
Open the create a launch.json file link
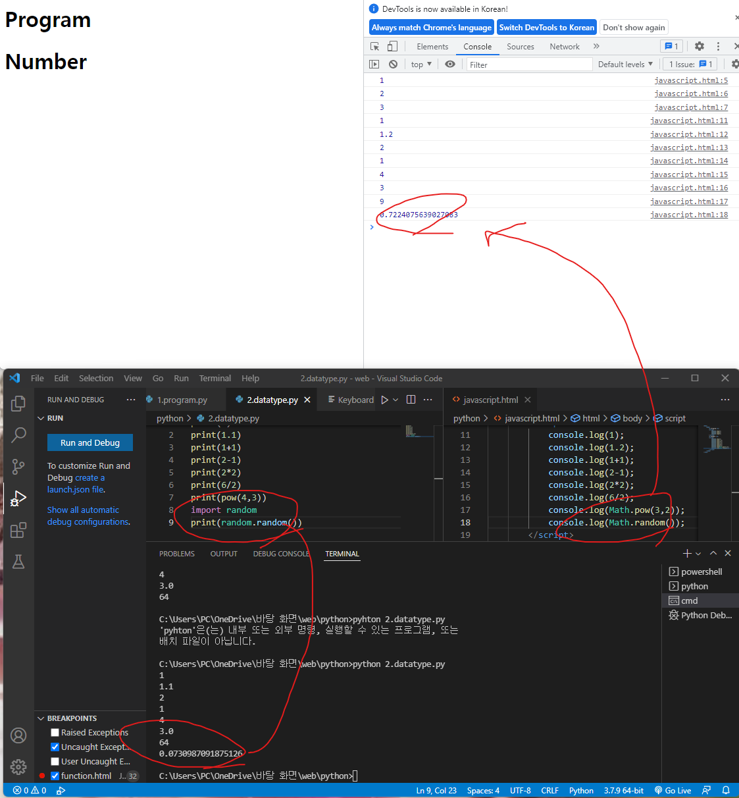[76, 483]
